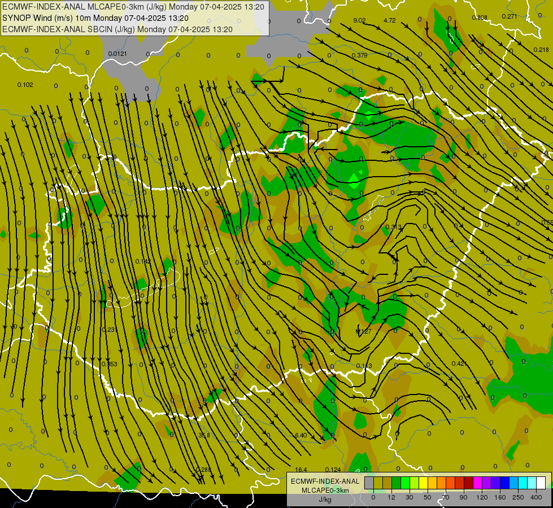Click the 'MLCAPE0-3km (J/kg)' title line

pos(133,7)
